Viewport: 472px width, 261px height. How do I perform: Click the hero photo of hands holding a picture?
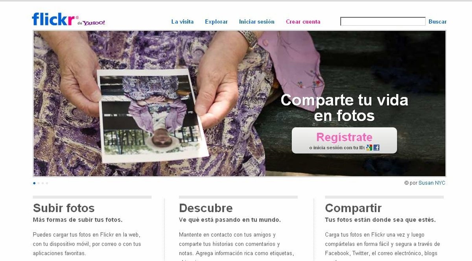tap(240, 104)
